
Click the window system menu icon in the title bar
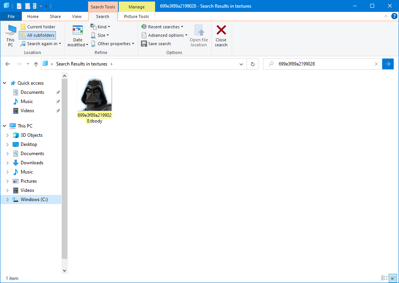point(7,6)
